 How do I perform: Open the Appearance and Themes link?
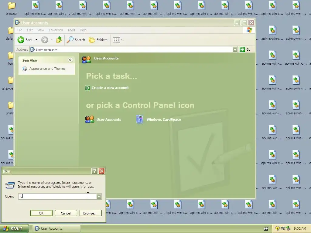[x=47, y=69]
